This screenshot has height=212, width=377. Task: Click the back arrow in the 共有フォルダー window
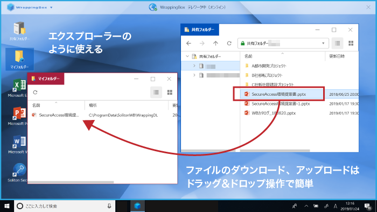point(188,43)
